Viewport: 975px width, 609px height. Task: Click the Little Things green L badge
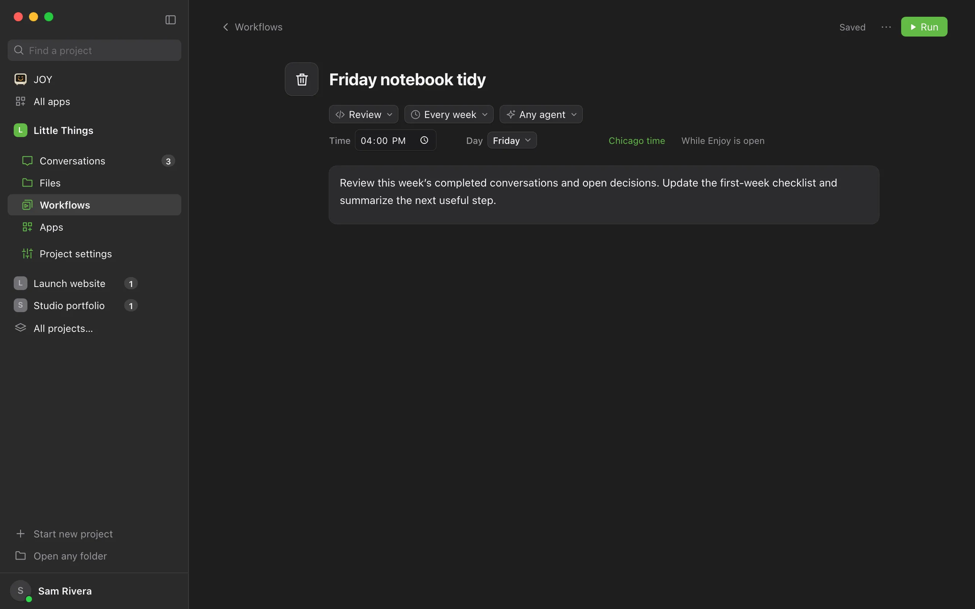pos(21,130)
